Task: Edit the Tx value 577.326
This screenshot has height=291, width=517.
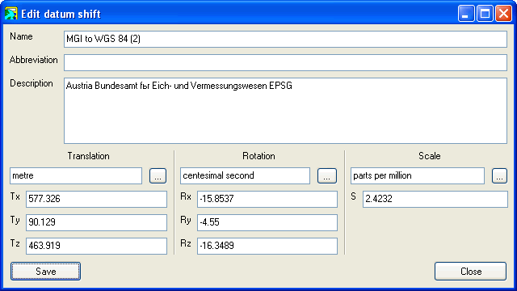Action: [x=96, y=199]
